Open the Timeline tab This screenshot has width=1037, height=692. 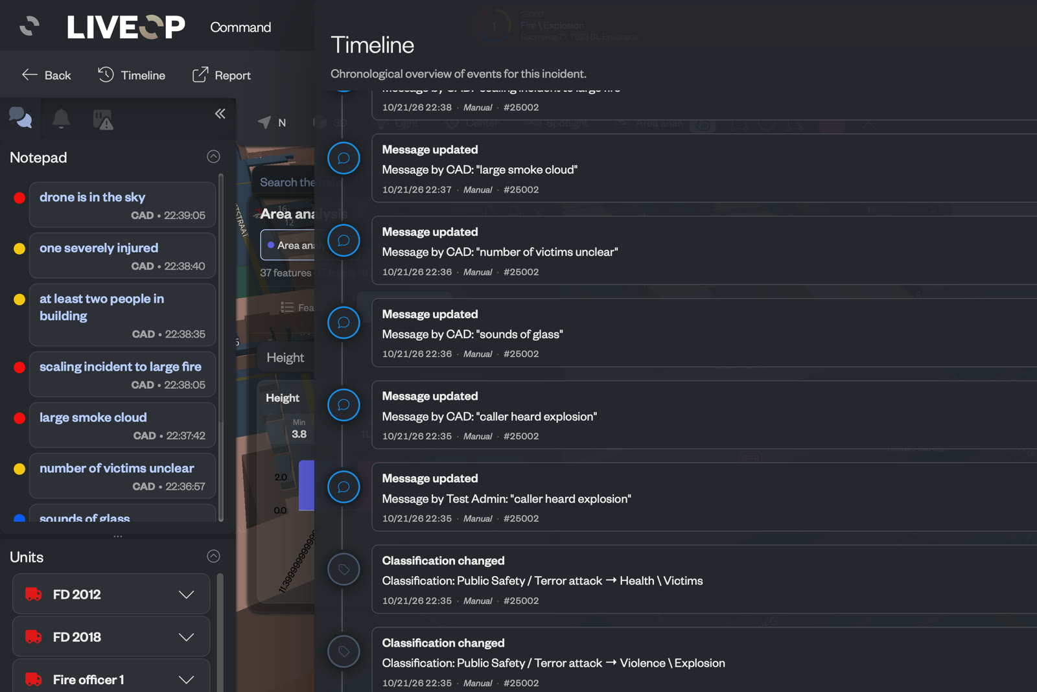pos(132,75)
